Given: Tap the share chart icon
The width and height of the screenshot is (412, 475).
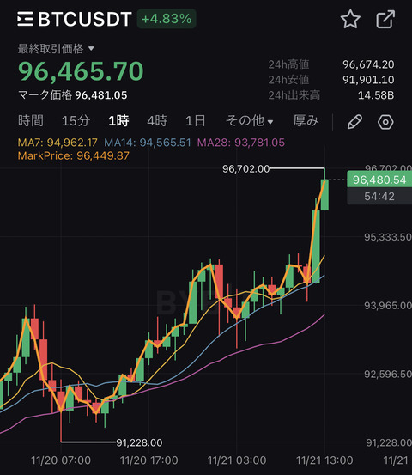Looking at the screenshot, I should (x=385, y=19).
